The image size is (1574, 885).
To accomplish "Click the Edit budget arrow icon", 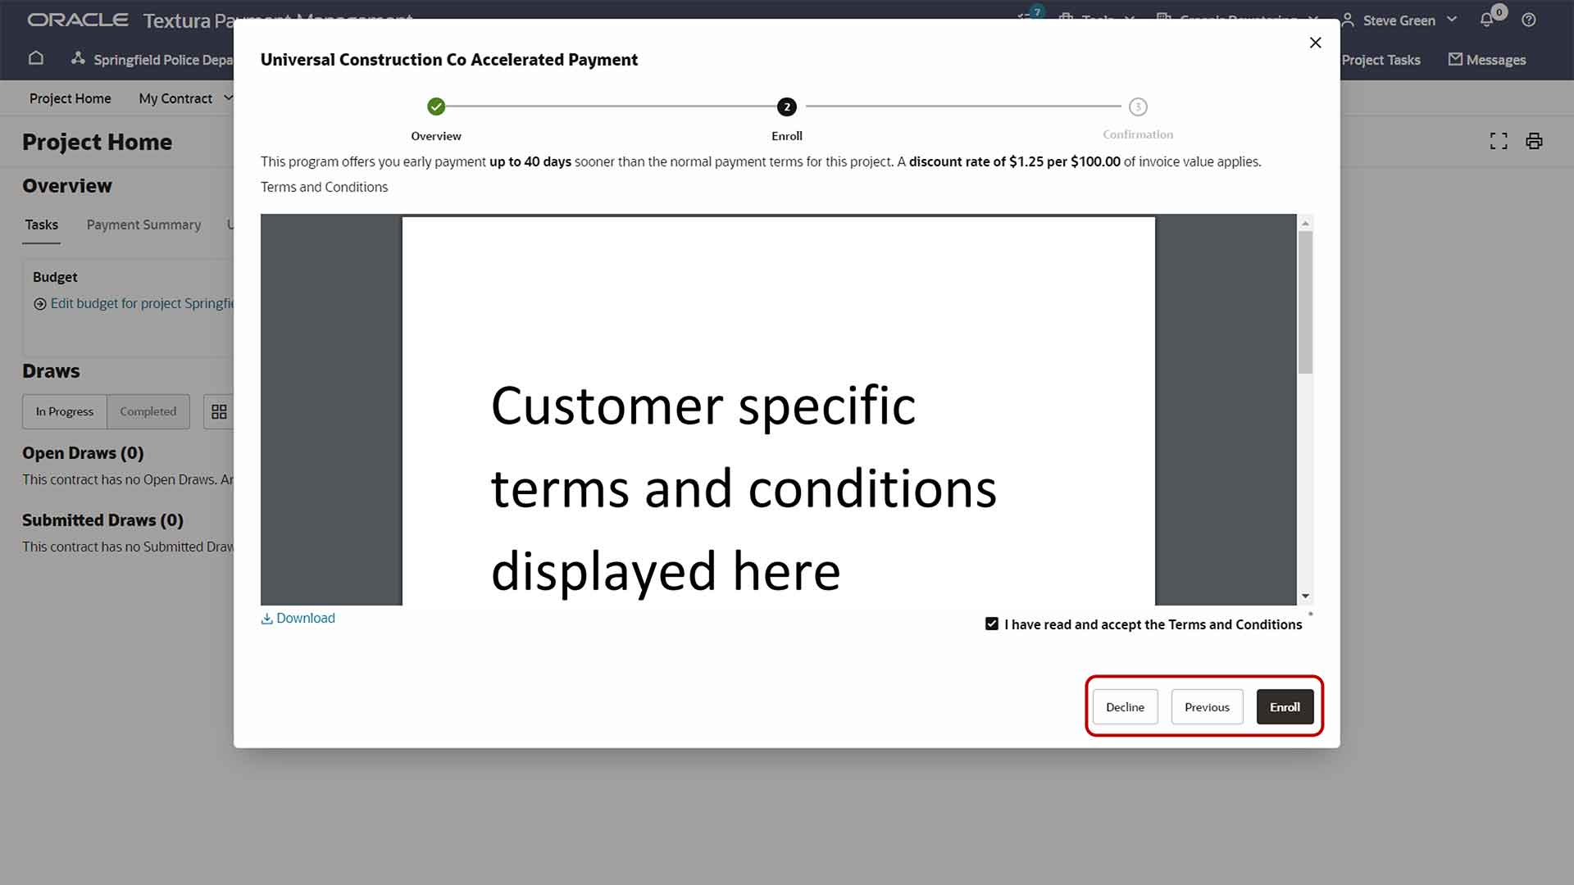I will pyautogui.click(x=40, y=304).
